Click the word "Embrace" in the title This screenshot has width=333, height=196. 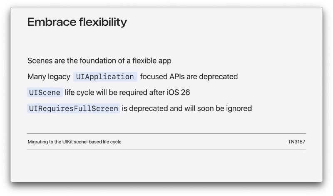(52, 22)
